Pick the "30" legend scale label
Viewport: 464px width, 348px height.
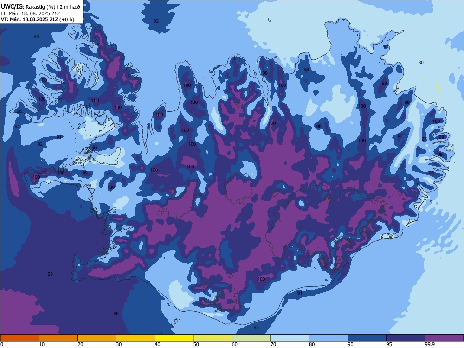coord(119,344)
